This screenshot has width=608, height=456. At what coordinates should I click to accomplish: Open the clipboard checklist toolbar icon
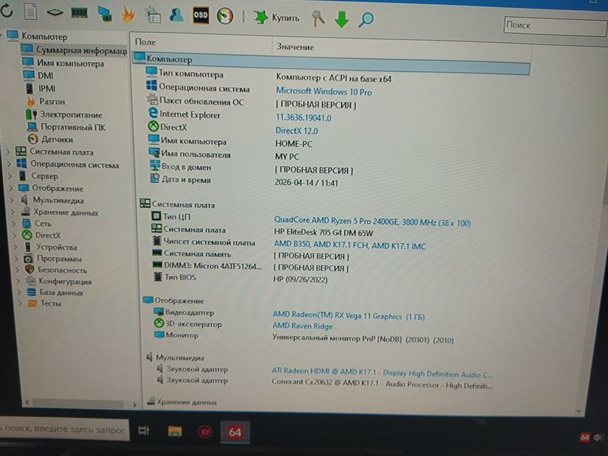click(152, 15)
